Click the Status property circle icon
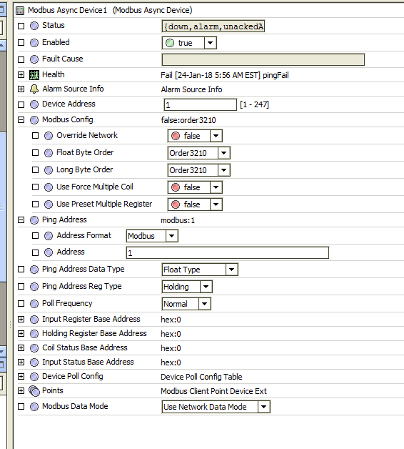The width and height of the screenshot is (404, 449). click(34, 26)
